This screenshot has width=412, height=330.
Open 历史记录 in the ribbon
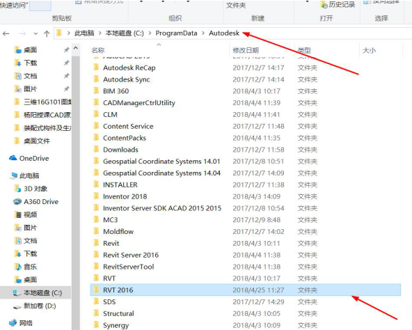click(338, 5)
